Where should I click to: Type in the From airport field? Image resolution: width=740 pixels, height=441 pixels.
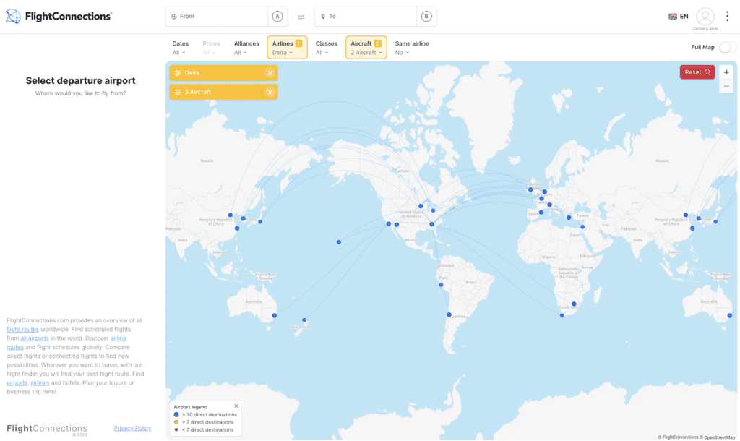pos(220,17)
